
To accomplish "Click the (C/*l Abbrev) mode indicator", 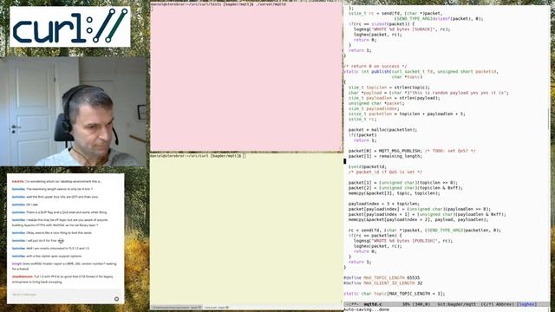I will (x=497, y=304).
